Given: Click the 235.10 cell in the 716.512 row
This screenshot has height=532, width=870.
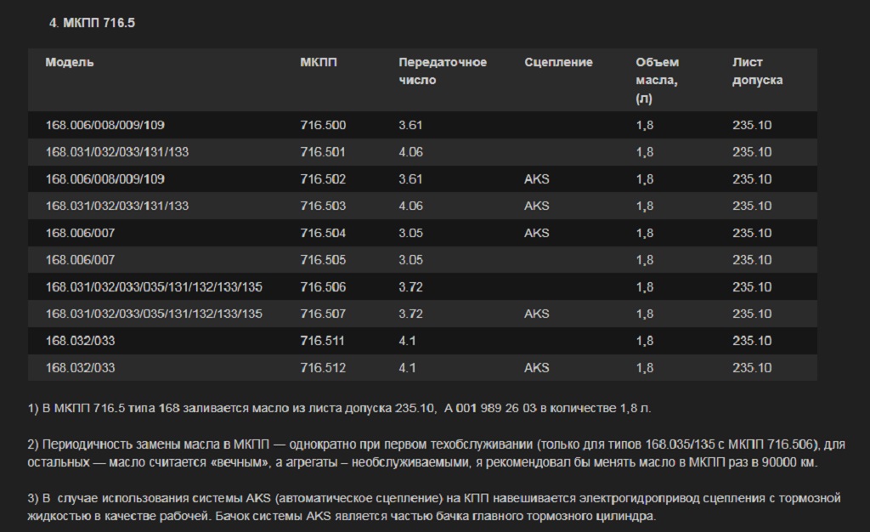Looking at the screenshot, I should [751, 368].
